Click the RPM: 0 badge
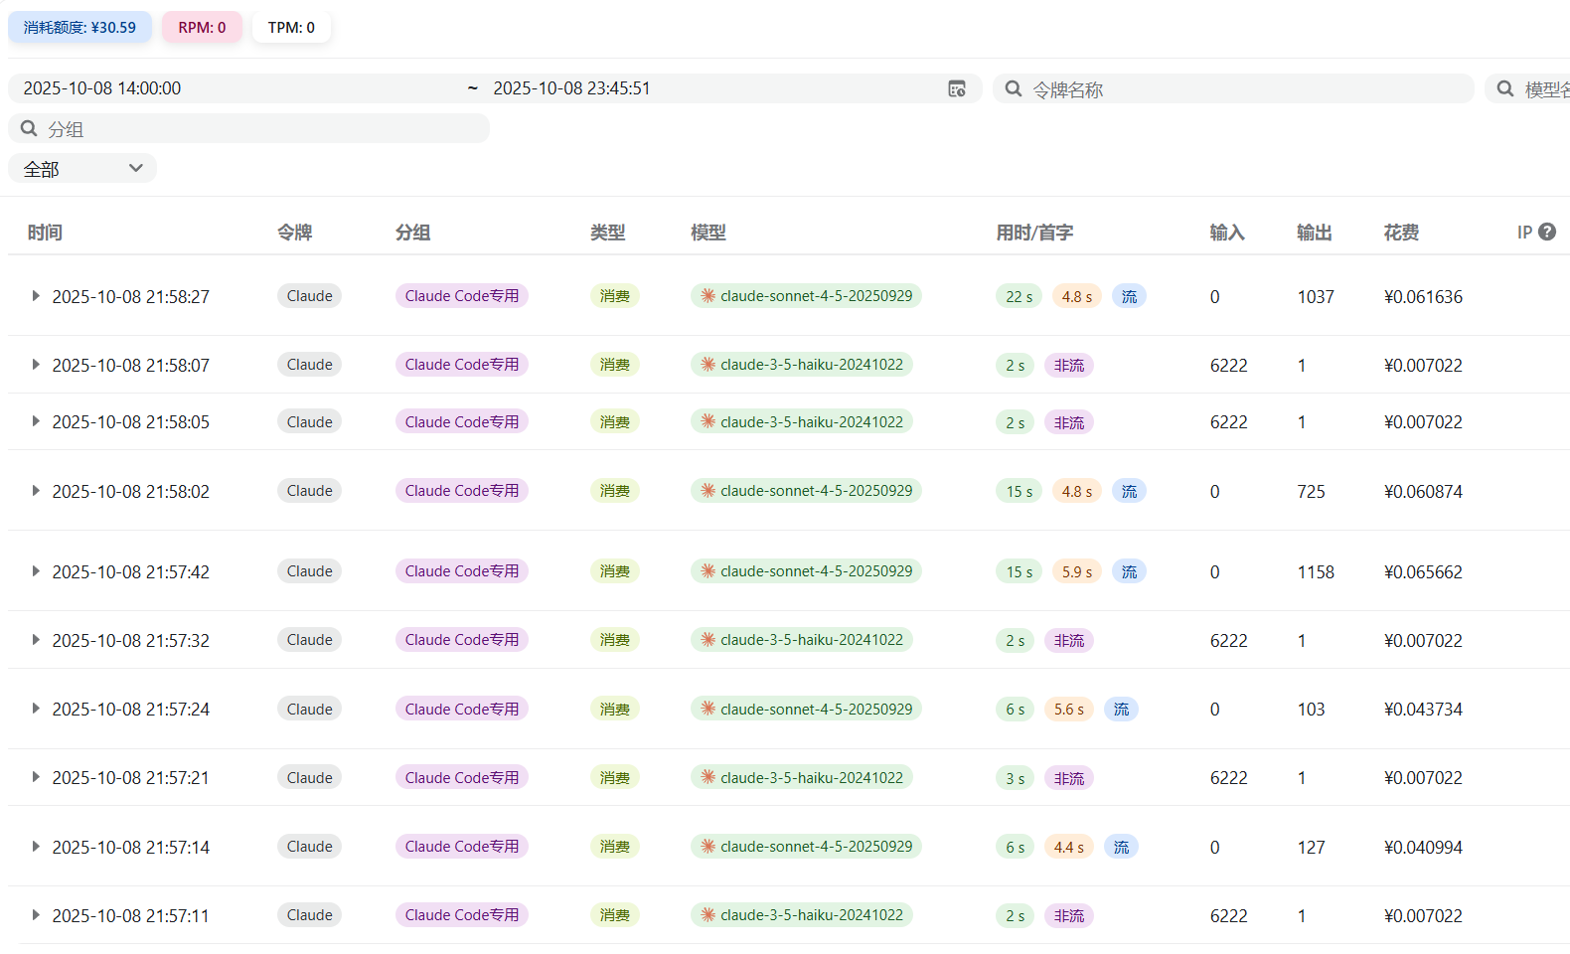This screenshot has height=954, width=1570. 202,28
